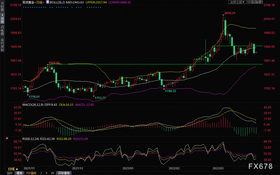This screenshot has width=280, height=175.
Task: Toggle the BB indicator button
Action: click(x=53, y=173)
